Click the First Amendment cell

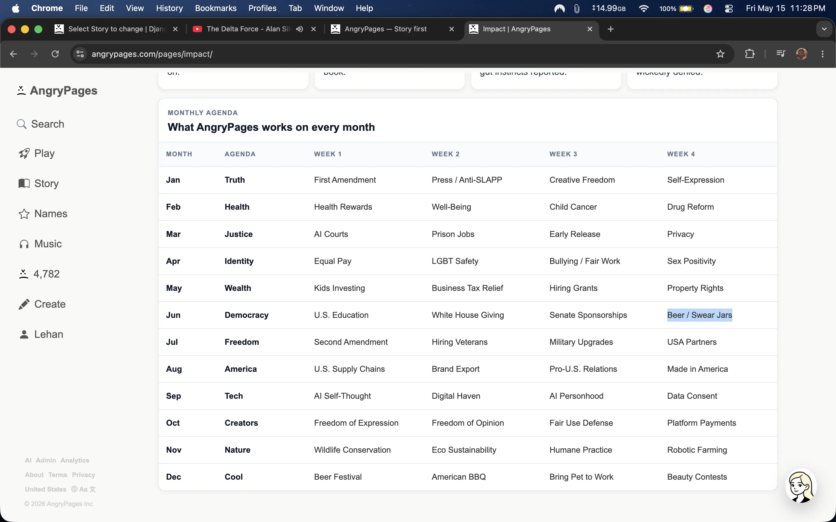tap(345, 180)
